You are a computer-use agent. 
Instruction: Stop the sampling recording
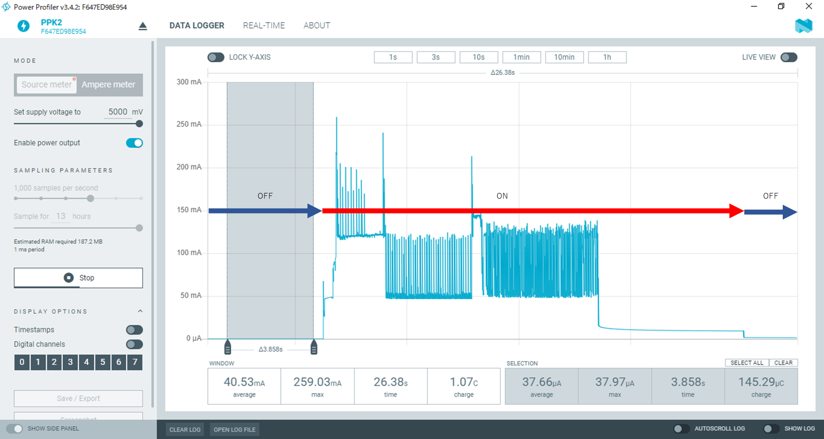click(78, 278)
